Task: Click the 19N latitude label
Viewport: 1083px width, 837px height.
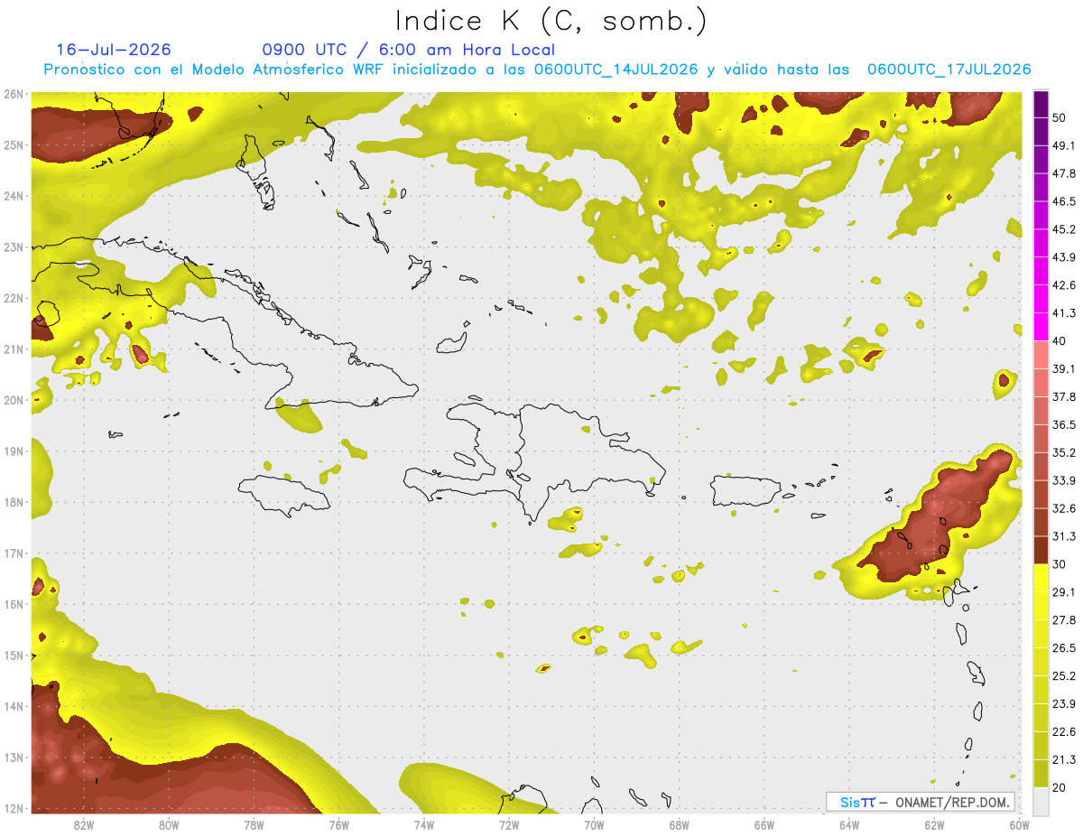Action: tap(14, 451)
